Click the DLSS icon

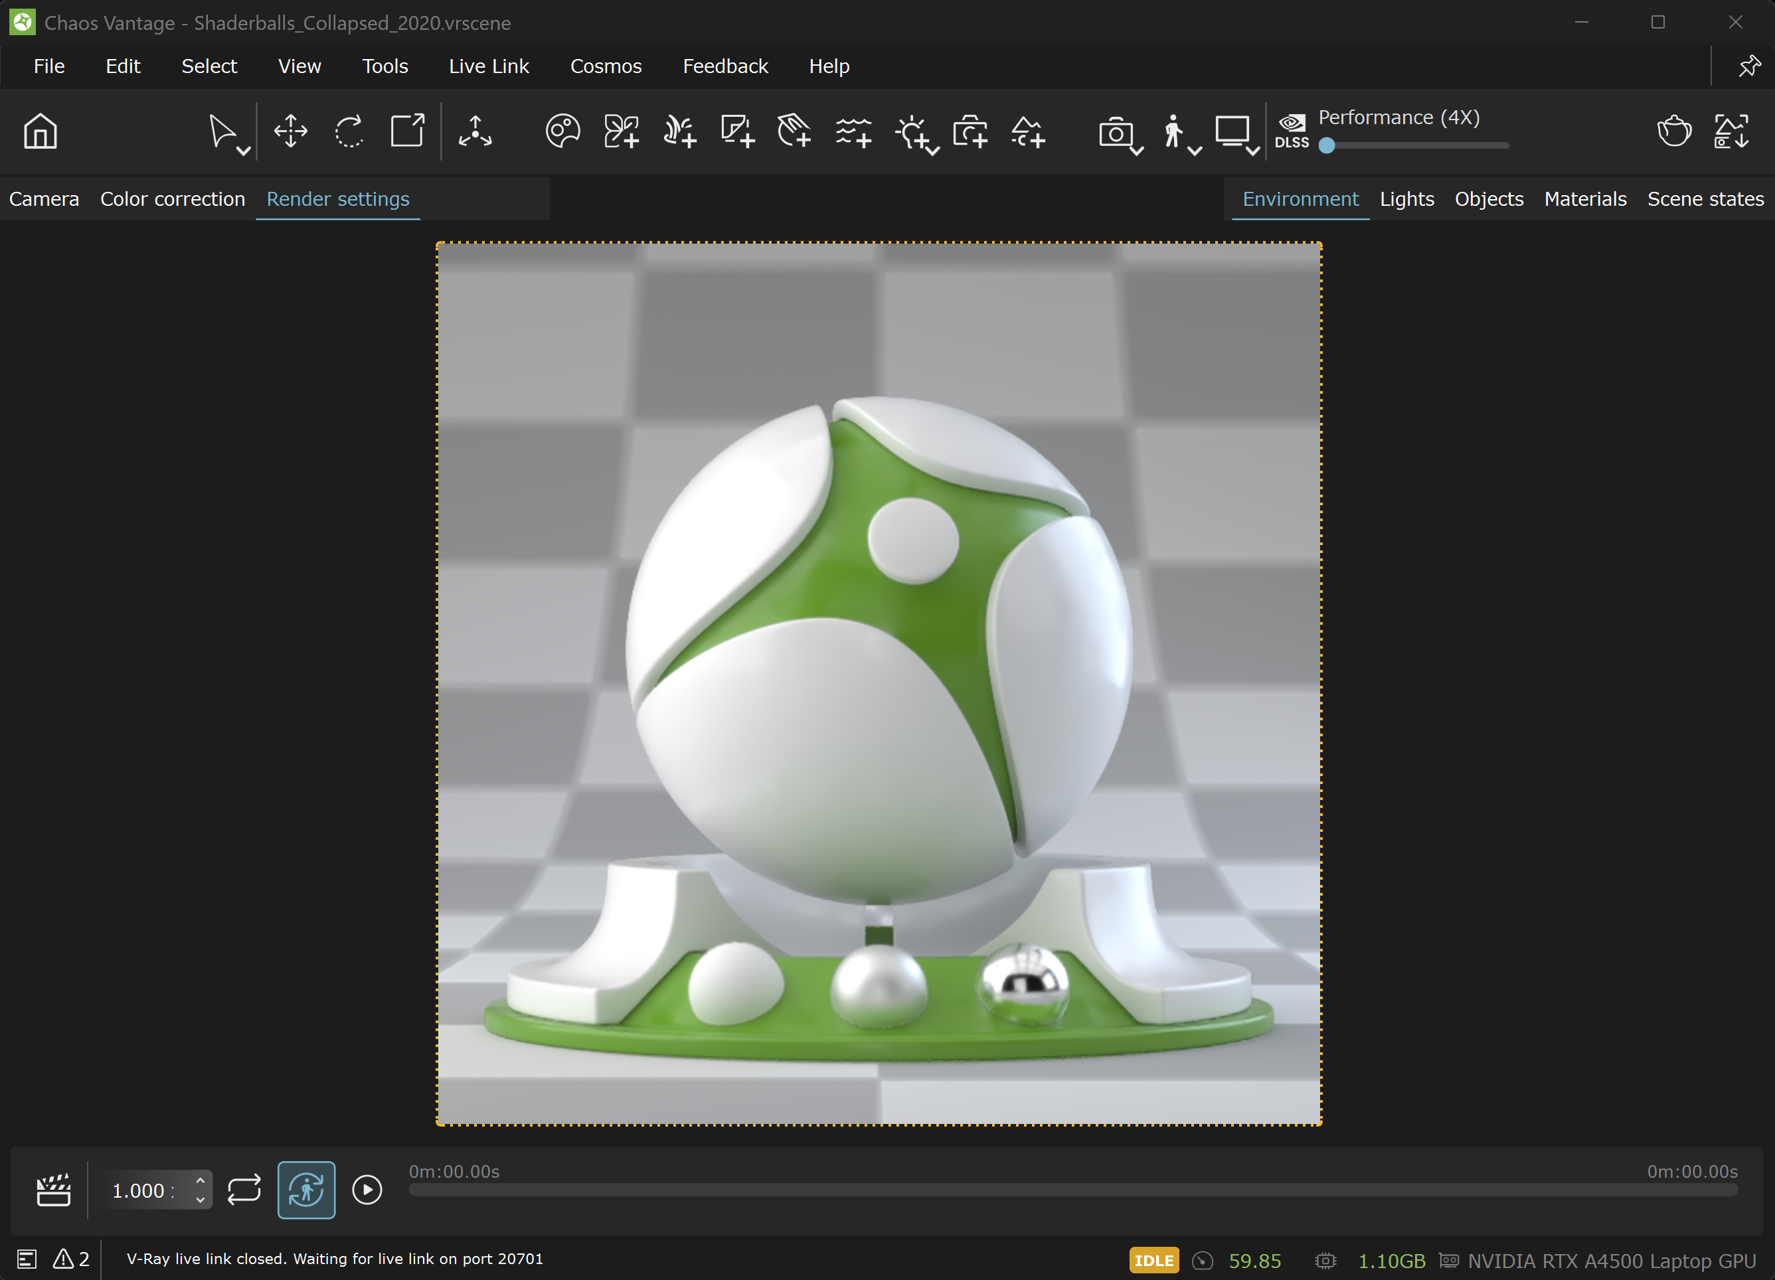point(1292,131)
